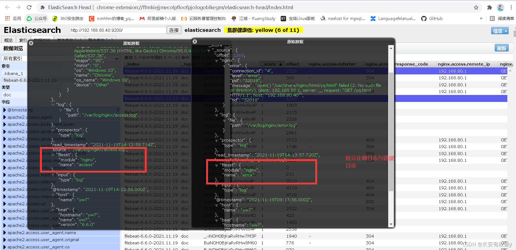Screen dimensions: 516x250
Task: Switch to the 索引 tab
Action: pos(23,40)
